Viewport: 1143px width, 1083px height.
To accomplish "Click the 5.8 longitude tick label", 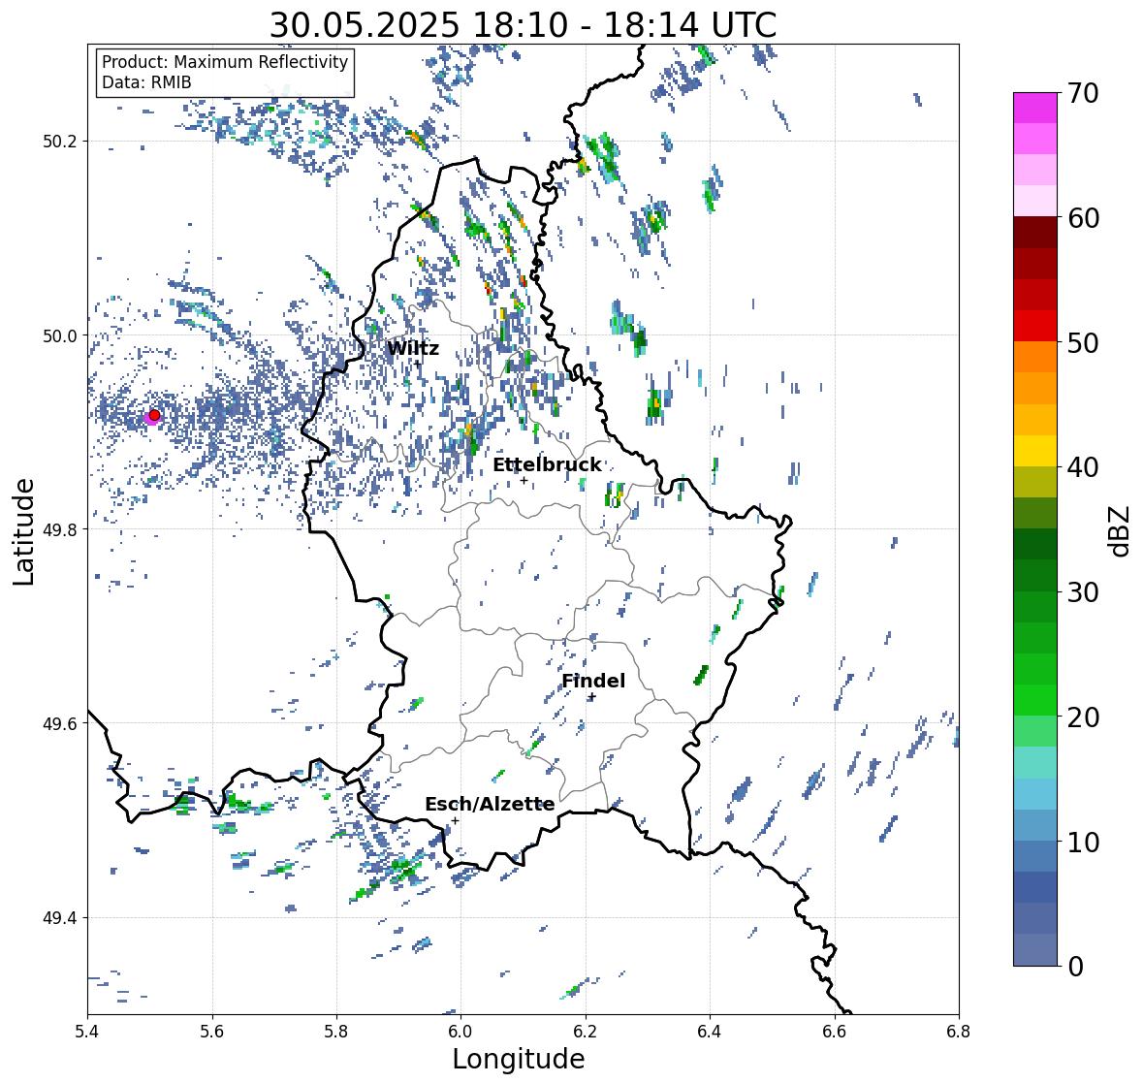I will [x=336, y=1032].
